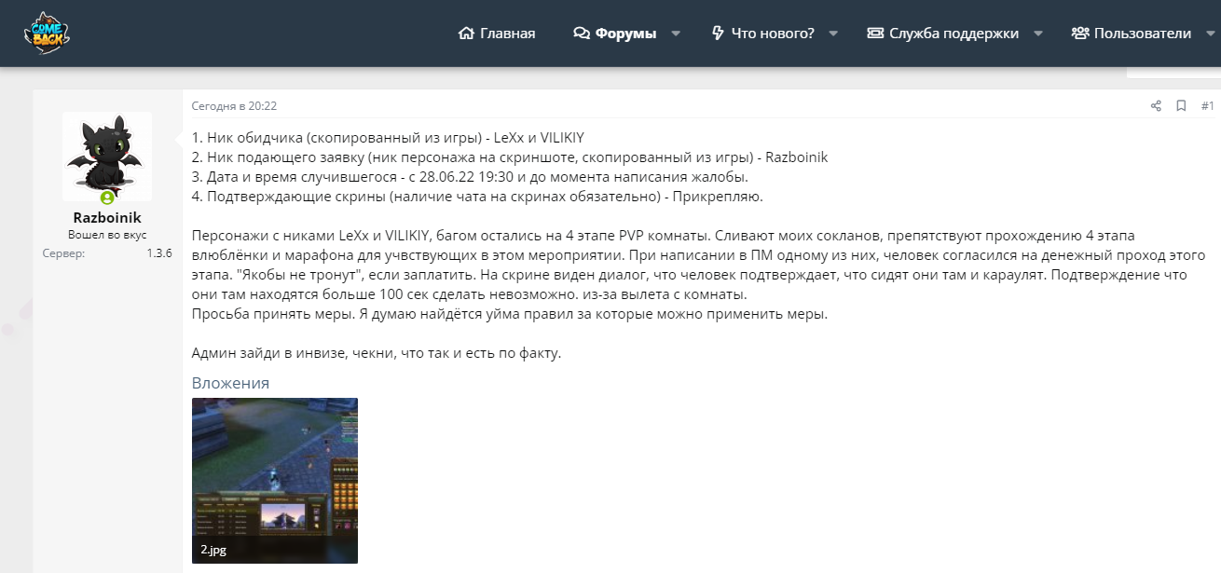
Task: Open the Главная menu item
Action: [x=507, y=34]
